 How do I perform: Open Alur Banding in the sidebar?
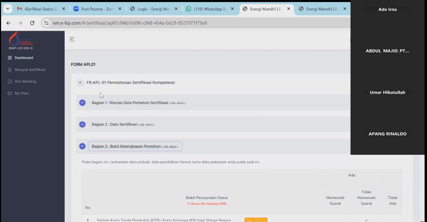[25, 81]
